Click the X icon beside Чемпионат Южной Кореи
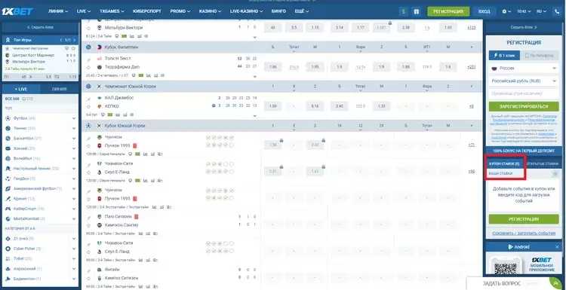566x290 pixels. click(99, 87)
